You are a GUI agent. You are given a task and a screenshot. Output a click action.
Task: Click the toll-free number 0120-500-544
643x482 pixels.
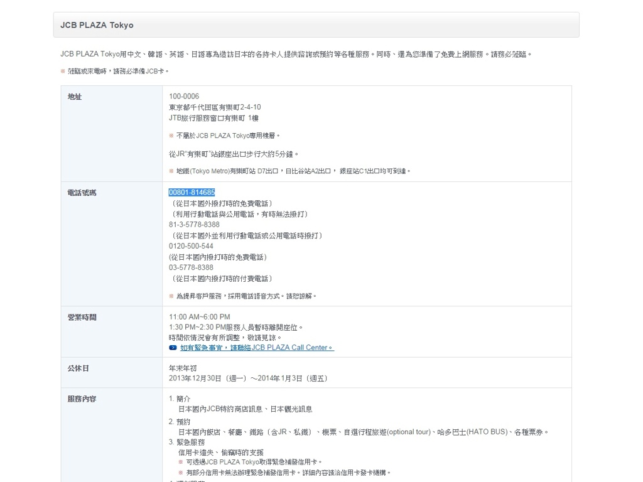191,246
